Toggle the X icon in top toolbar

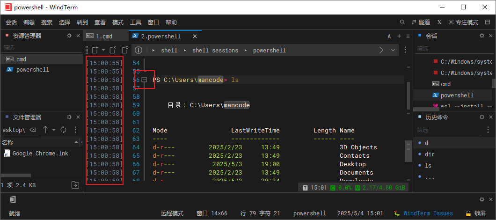click(x=439, y=22)
